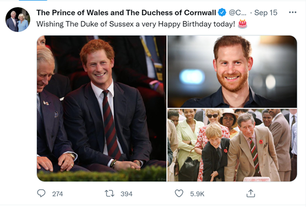Open the share upload icon
The width and height of the screenshot is (306, 207).
pyautogui.click(x=251, y=193)
